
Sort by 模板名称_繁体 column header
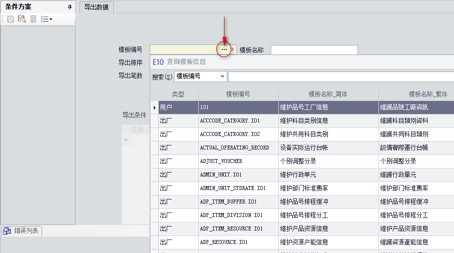point(416,94)
